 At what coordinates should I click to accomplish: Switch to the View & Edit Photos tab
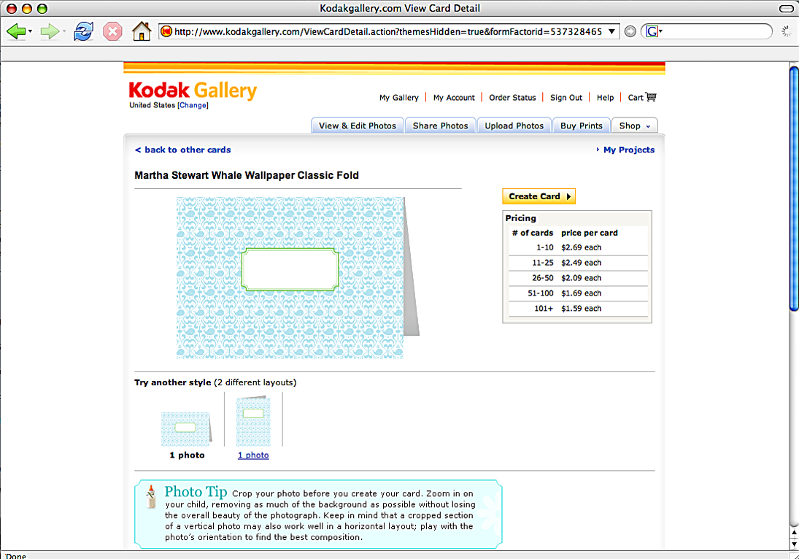[358, 126]
